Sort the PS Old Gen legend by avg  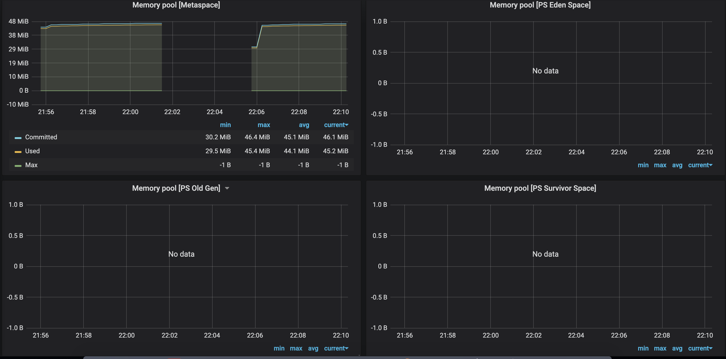click(313, 348)
